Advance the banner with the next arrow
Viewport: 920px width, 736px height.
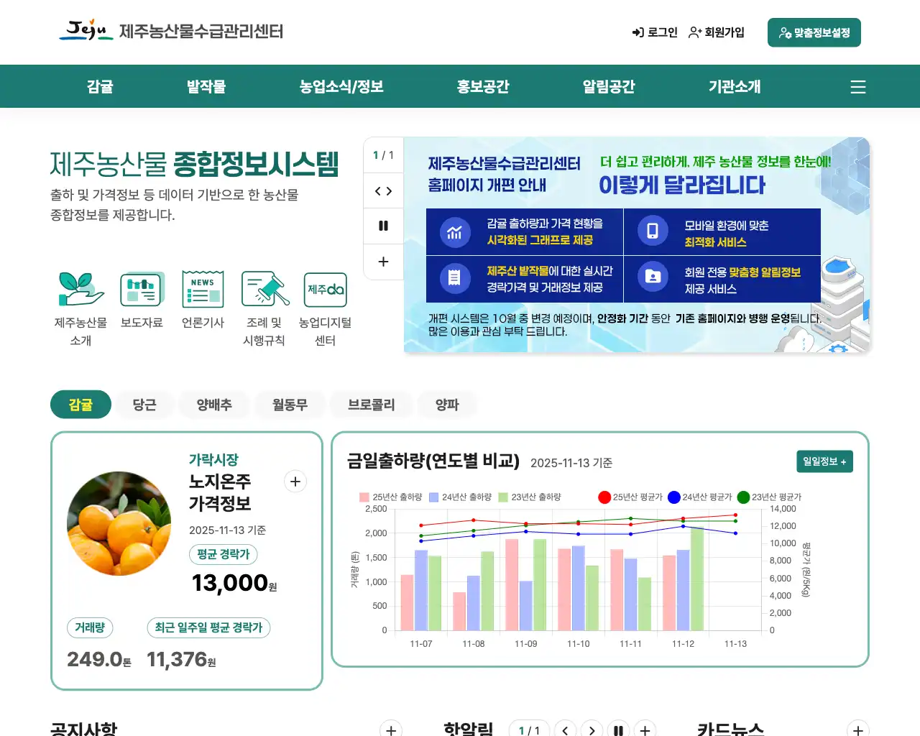coord(388,190)
